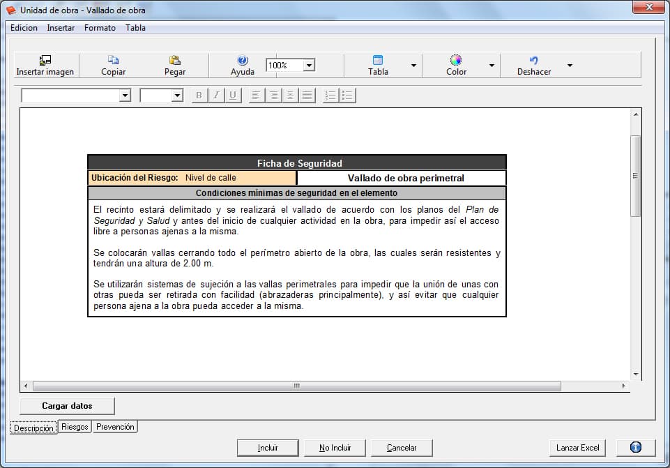
Task: Align text to the left
Action: 256,96
